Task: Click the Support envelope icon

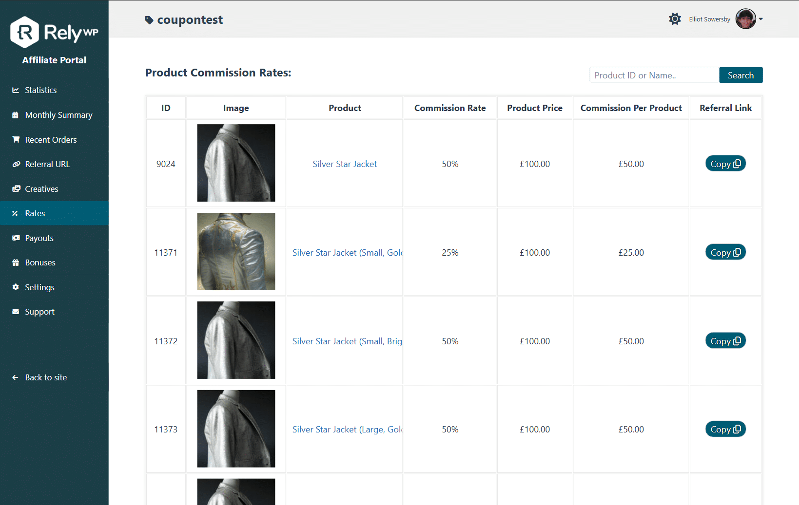Action: pos(16,312)
